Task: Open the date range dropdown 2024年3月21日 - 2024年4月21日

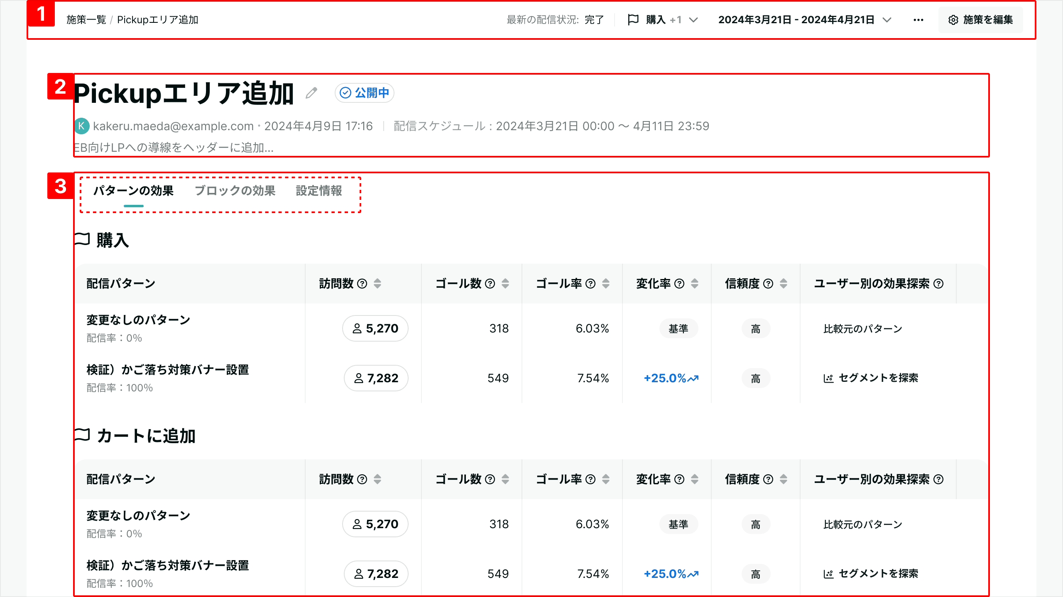Action: pyautogui.click(x=805, y=20)
